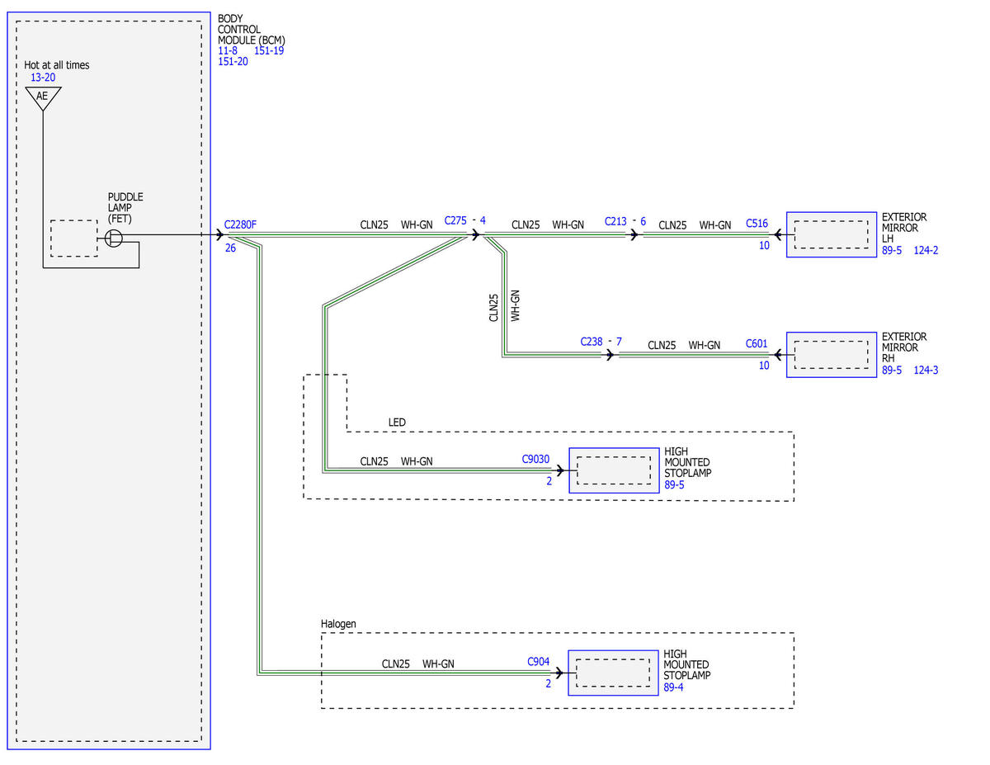The width and height of the screenshot is (990, 765).
Task: Open the 151-19 page reference
Action: click(269, 50)
